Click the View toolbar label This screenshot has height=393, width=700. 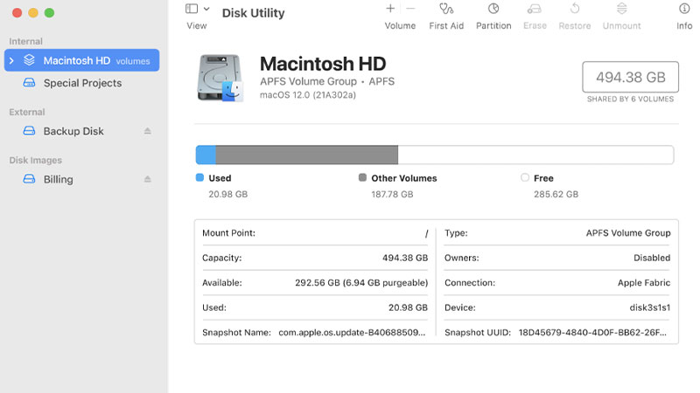[196, 26]
